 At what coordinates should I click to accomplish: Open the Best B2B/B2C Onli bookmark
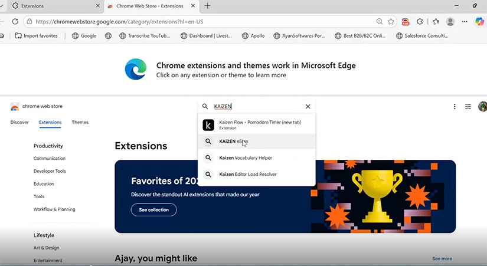pyautogui.click(x=360, y=36)
